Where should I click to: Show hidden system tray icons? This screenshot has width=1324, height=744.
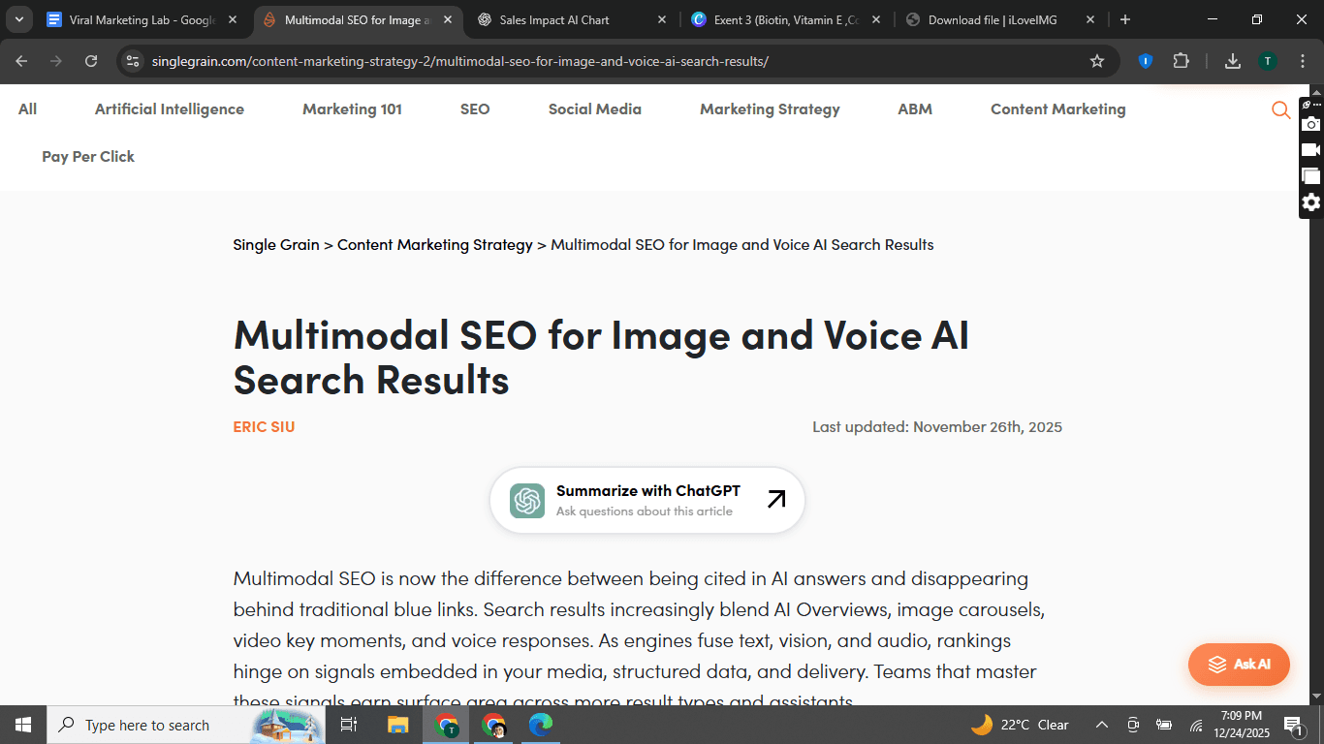tap(1102, 725)
